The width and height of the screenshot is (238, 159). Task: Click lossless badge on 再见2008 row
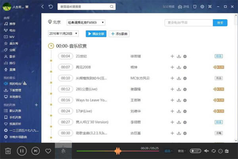tap(219, 67)
